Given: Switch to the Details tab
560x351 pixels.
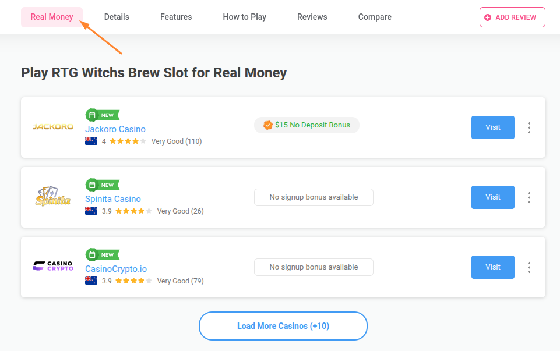Looking at the screenshot, I should pyautogui.click(x=117, y=17).
